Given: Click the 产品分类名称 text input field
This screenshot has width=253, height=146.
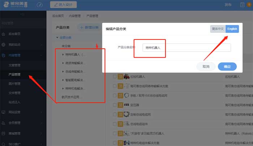Looking at the screenshot, I should pyautogui.click(x=186, y=47).
